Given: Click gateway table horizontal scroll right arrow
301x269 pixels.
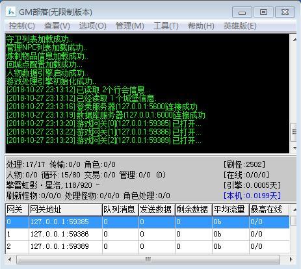Looking at the screenshot, I should pos(291,259).
